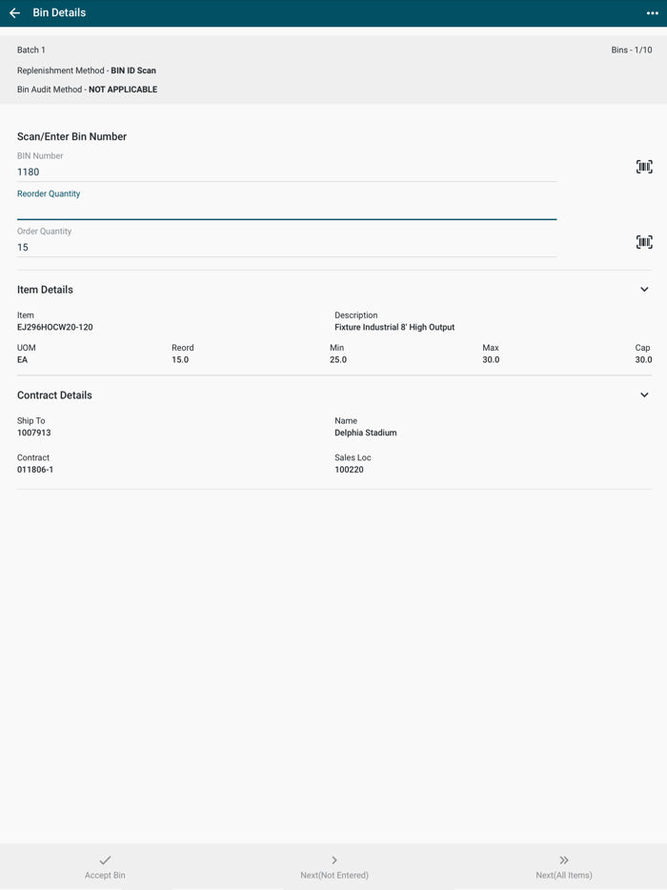Image resolution: width=667 pixels, height=890 pixels.
Task: Tap the double chevron above Next(All Items)
Action: pos(563,860)
